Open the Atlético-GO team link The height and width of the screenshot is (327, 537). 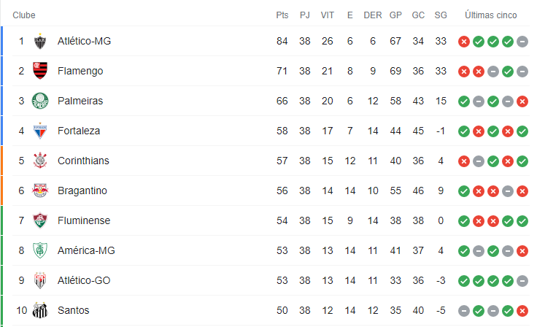pos(84,280)
